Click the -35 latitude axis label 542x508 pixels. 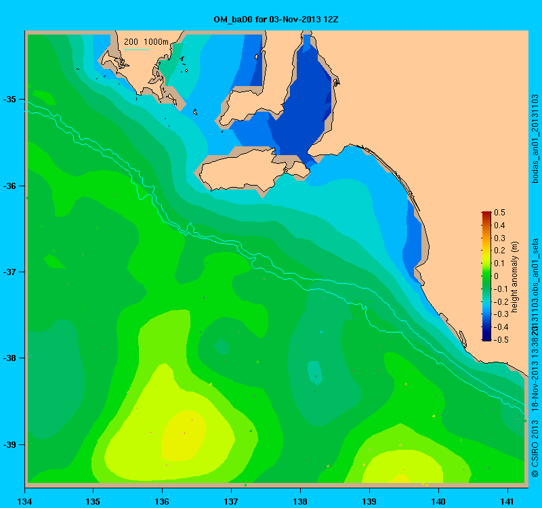coord(9,100)
